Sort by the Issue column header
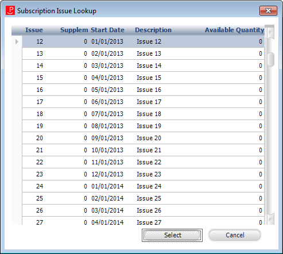Viewport: 283px width, 254px height. (34, 30)
